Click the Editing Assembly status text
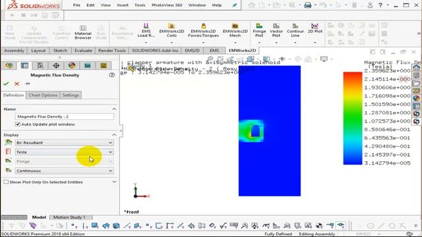422x237 pixels. tap(316, 234)
